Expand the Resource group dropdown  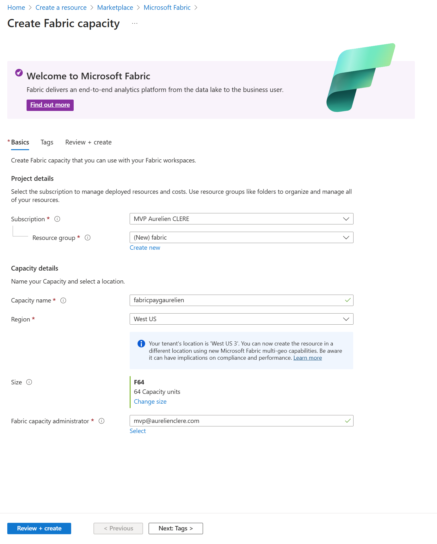coord(241,237)
